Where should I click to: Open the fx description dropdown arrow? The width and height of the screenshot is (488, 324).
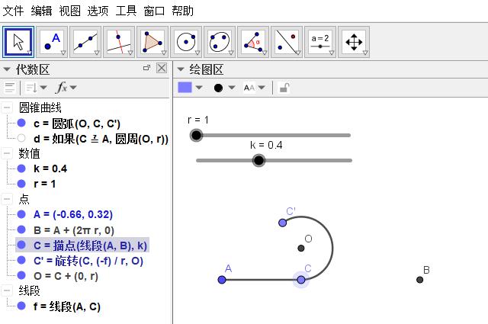[x=73, y=88]
